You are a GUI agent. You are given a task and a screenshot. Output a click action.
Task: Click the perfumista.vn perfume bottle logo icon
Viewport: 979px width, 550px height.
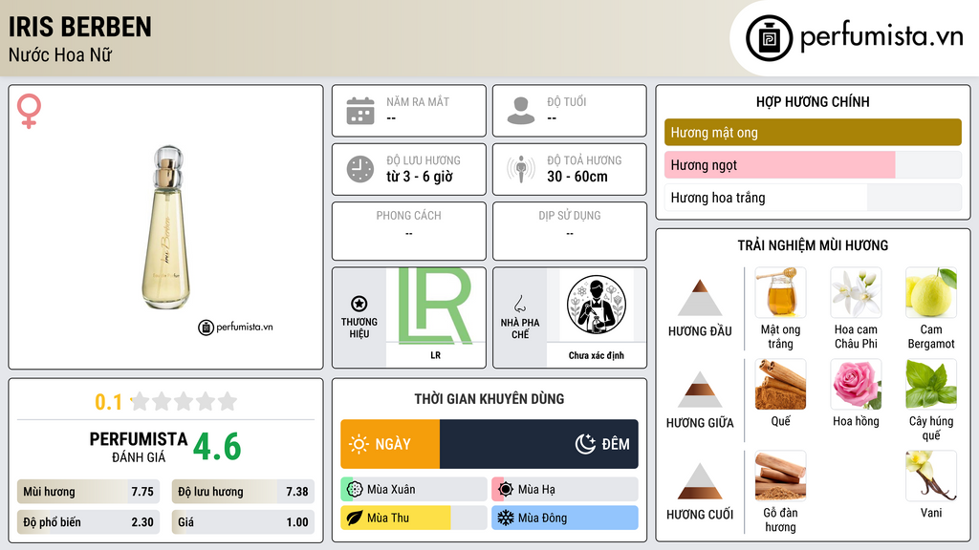(770, 38)
